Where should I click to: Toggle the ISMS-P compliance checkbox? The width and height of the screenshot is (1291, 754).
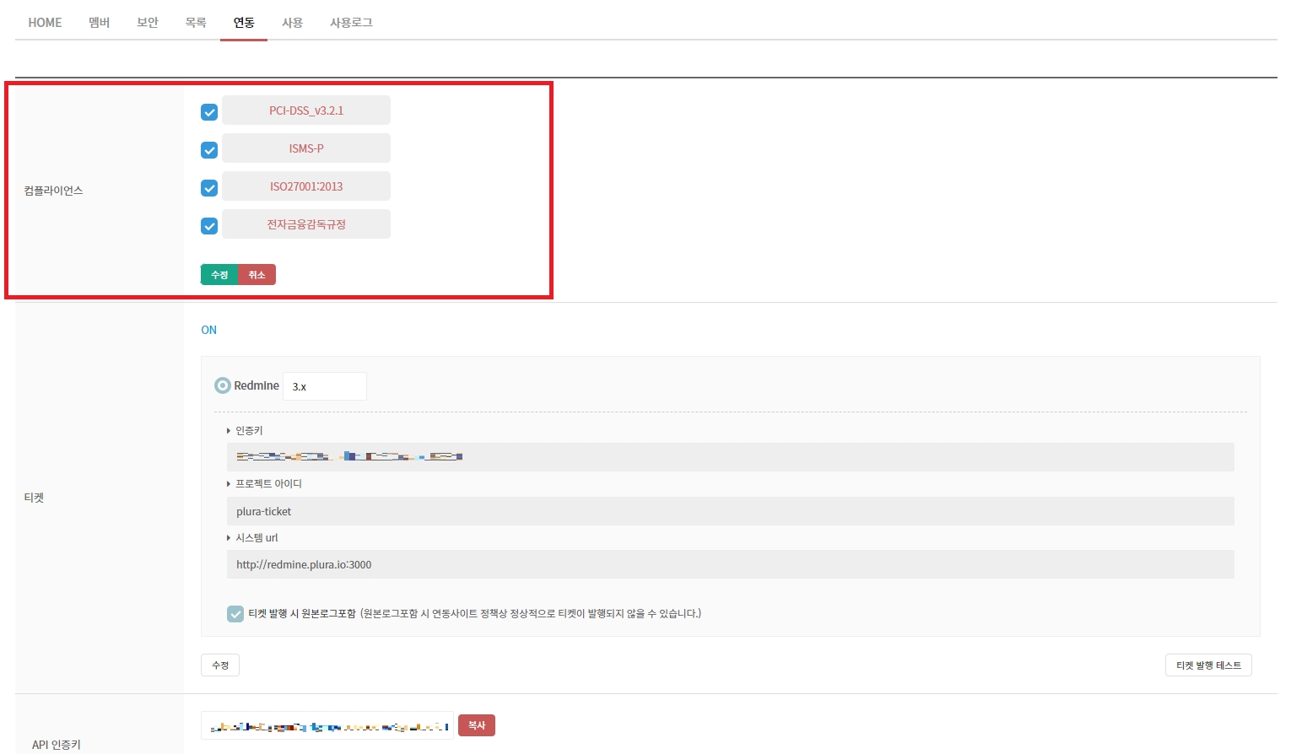[x=209, y=150]
